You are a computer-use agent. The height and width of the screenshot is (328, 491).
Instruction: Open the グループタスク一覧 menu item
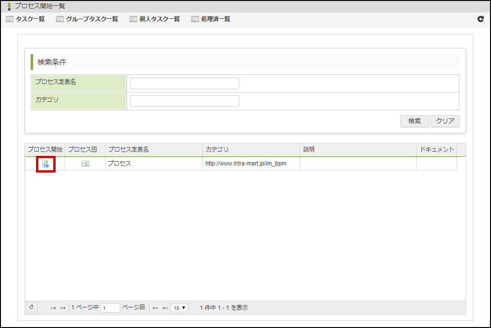[x=87, y=19]
